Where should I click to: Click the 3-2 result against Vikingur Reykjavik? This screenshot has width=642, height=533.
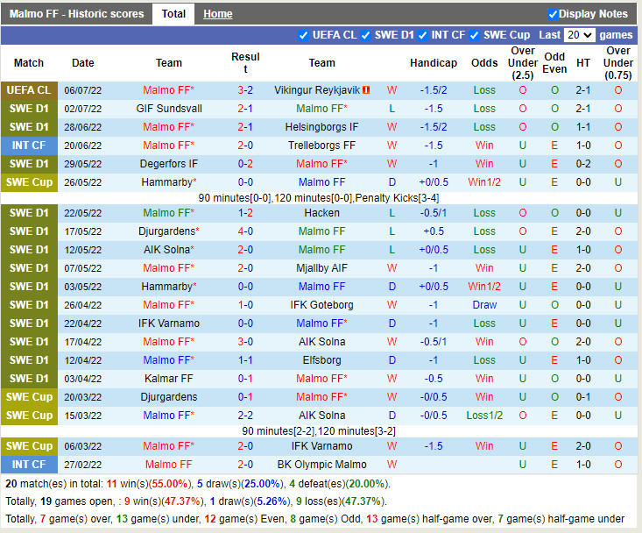(245, 90)
